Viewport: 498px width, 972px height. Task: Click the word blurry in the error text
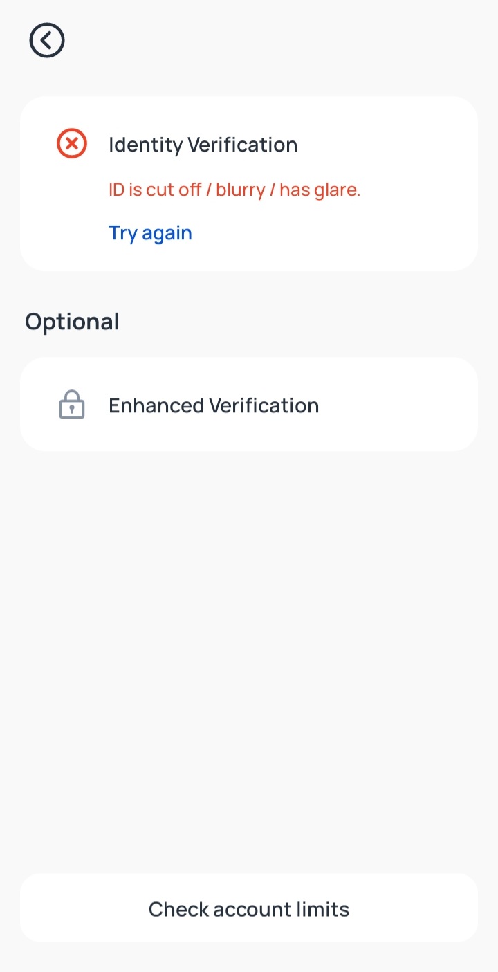tap(241, 190)
